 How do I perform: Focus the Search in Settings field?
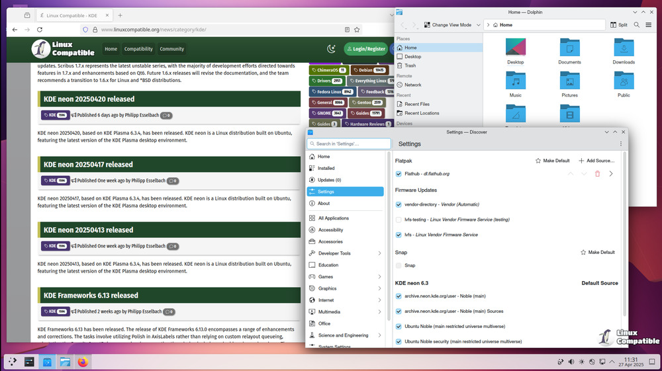point(349,144)
